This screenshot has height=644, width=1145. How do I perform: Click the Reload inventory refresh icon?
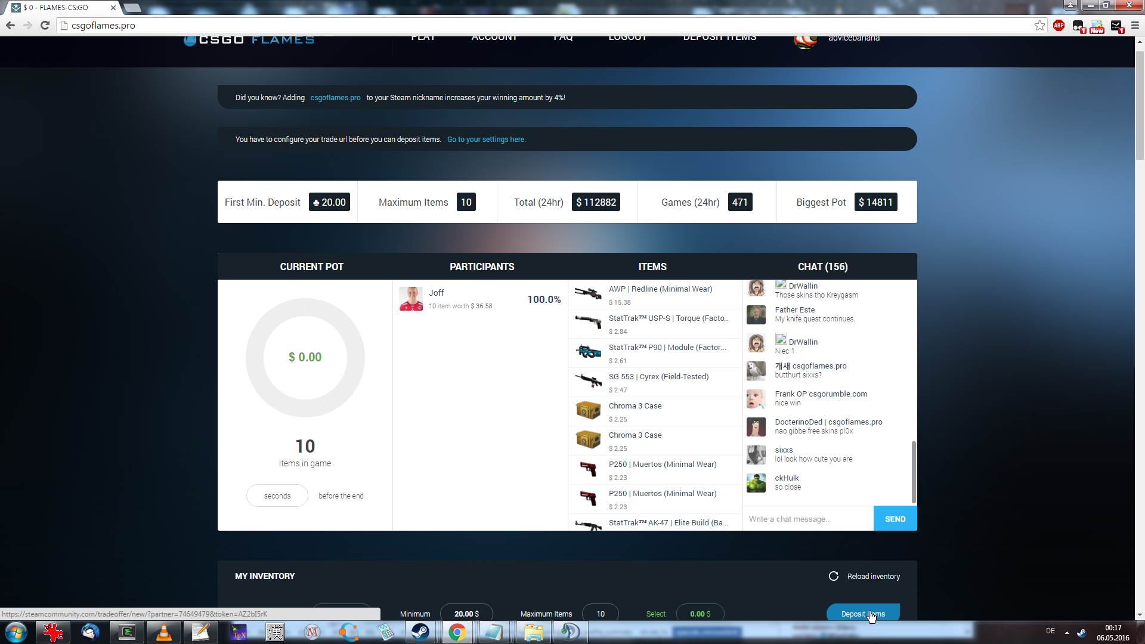(x=834, y=576)
